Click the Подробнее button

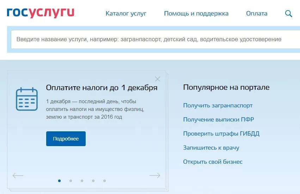[66, 139]
